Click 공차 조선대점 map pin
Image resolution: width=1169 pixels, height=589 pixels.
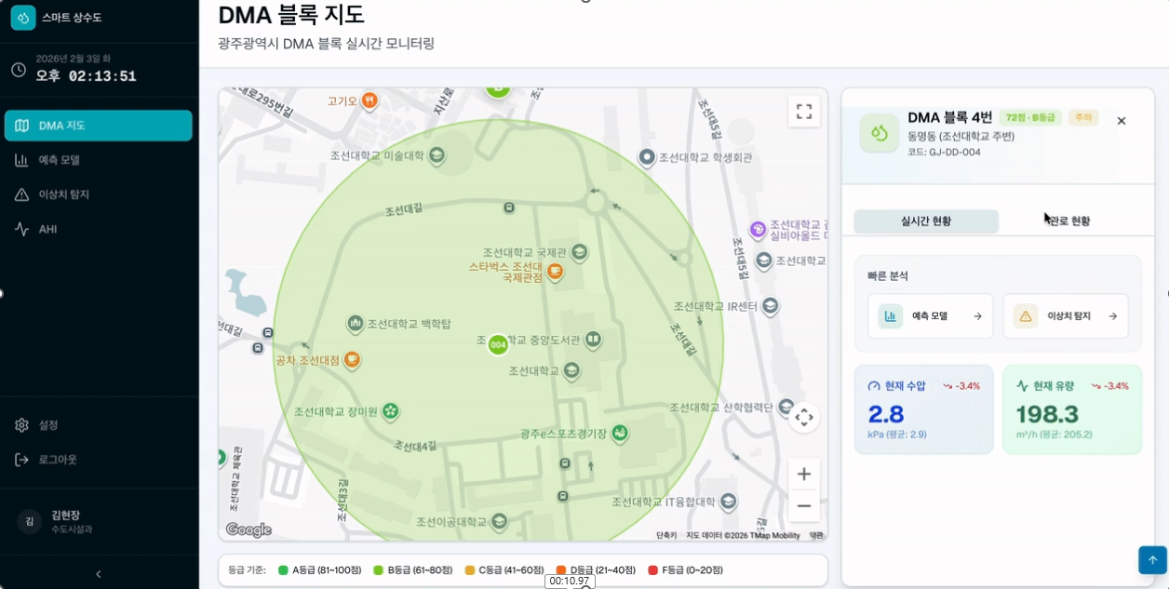click(352, 360)
